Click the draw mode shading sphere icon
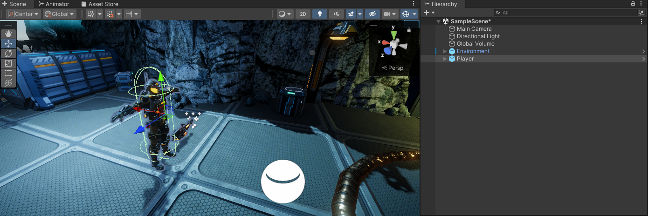 point(282,14)
